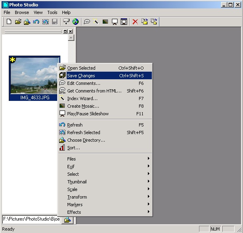
Task: Click the IMG_4633.JPG file name label
Action: (35, 98)
